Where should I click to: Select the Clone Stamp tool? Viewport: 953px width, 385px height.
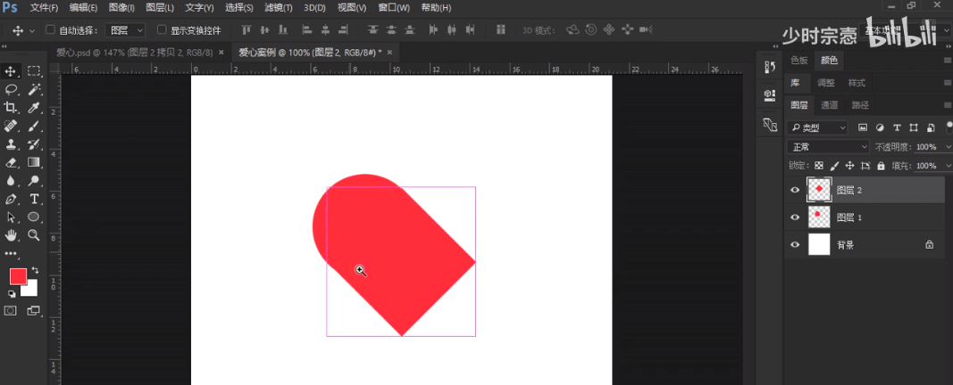point(11,144)
